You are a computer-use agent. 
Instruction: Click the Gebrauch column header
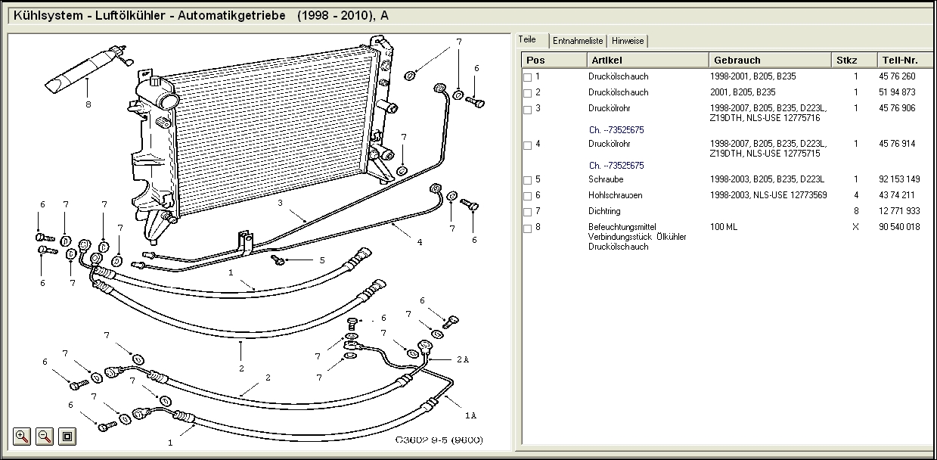pyautogui.click(x=769, y=60)
